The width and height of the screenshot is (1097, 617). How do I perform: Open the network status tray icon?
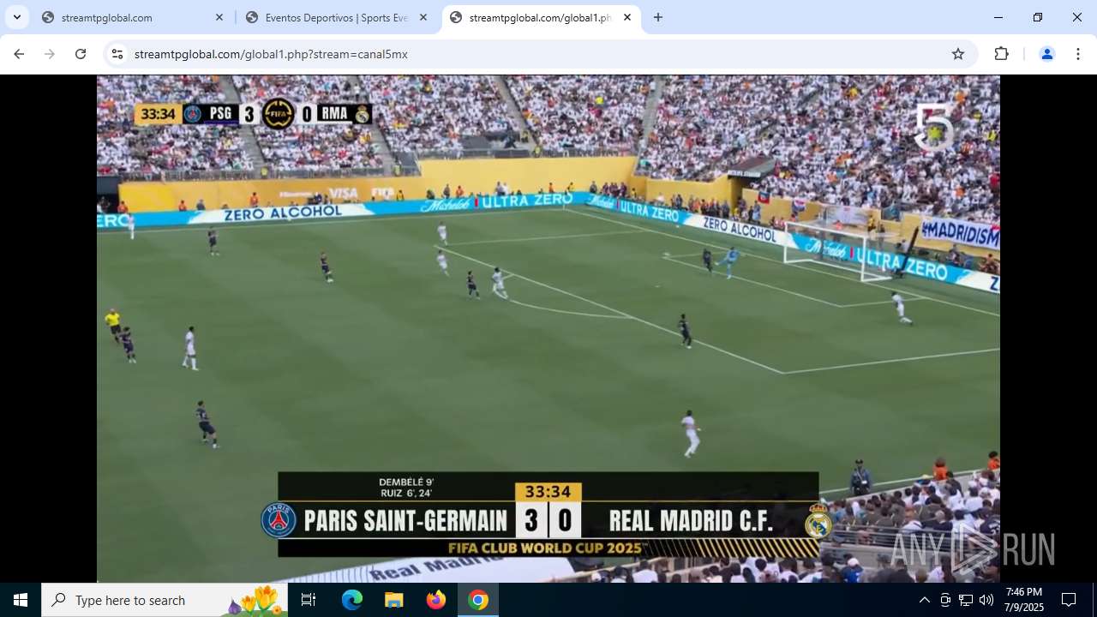[x=966, y=600]
